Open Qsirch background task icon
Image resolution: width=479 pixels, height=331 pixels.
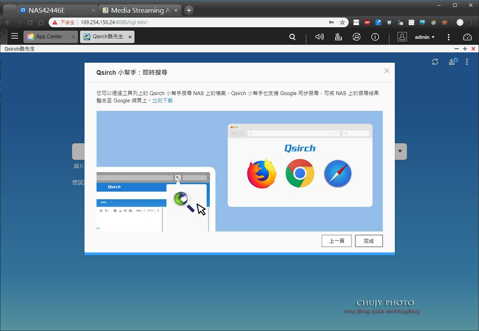[453, 62]
